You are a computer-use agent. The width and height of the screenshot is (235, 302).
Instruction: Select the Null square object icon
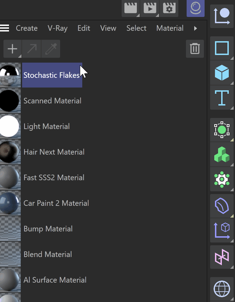222,48
